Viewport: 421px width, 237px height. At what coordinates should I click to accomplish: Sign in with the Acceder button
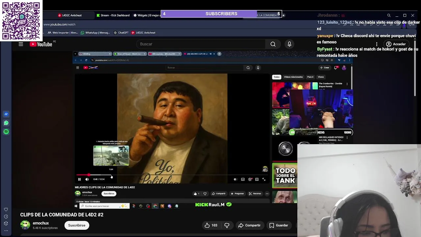pyautogui.click(x=396, y=44)
